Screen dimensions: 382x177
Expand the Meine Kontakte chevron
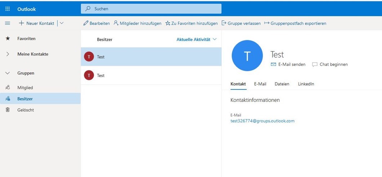(8, 54)
